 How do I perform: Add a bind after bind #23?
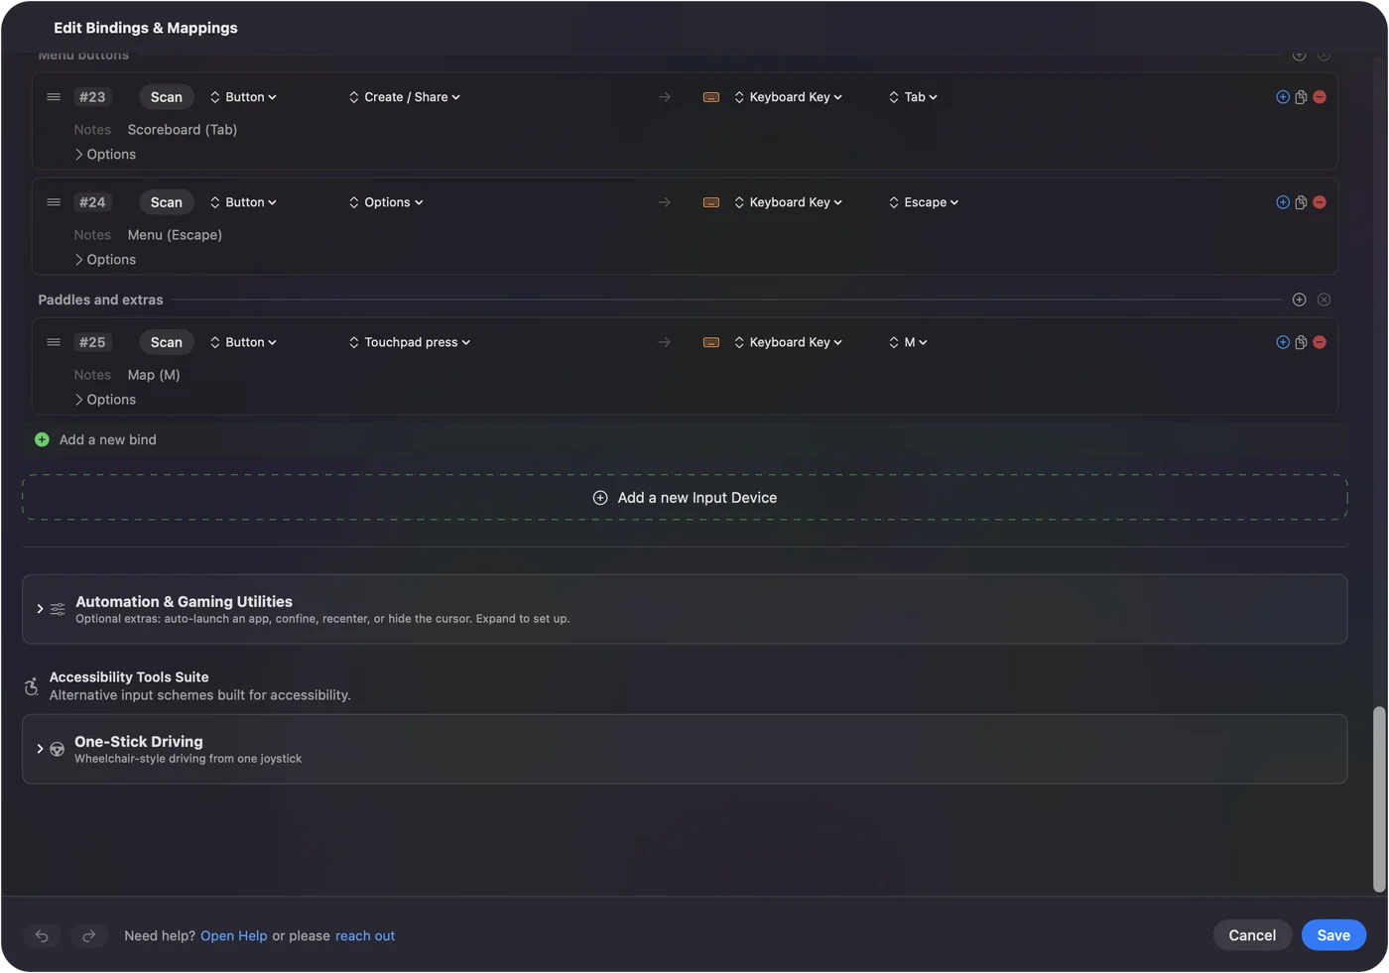1283,97
